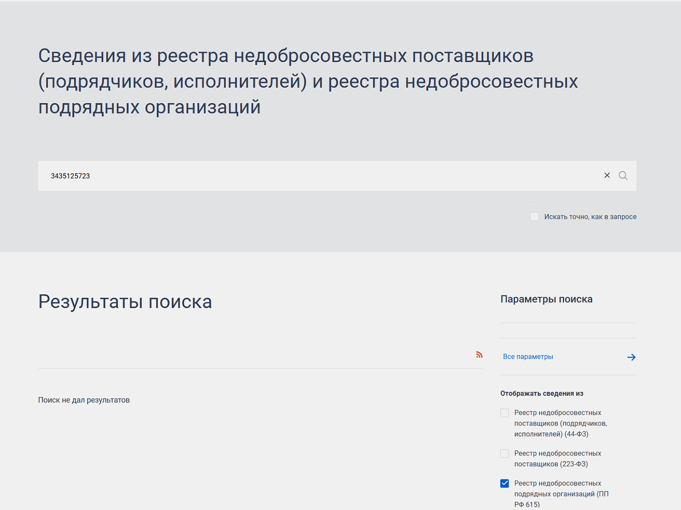Click the Искать точно, как в запросе label
Screen dimensions: 681x510
coord(590,217)
